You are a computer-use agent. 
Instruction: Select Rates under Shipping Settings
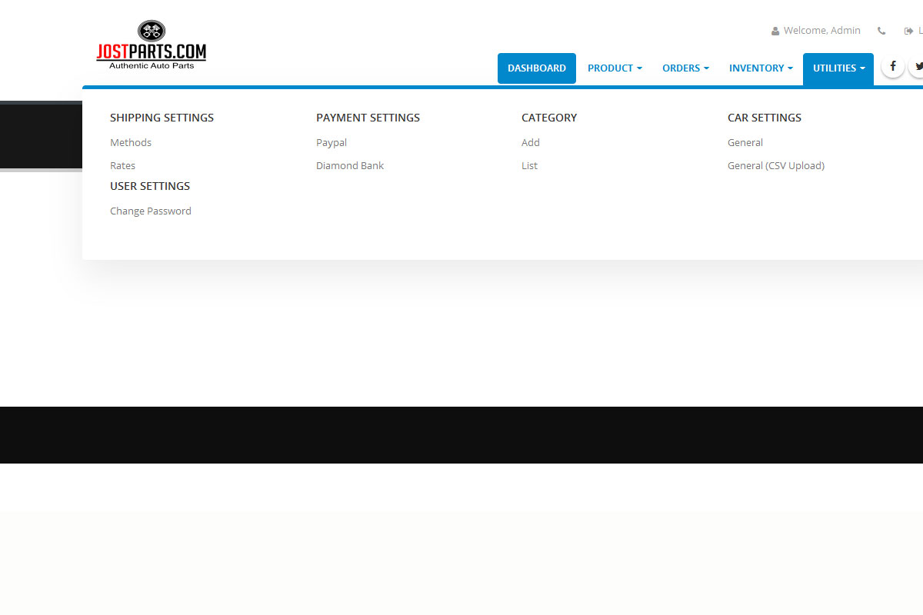coord(123,166)
